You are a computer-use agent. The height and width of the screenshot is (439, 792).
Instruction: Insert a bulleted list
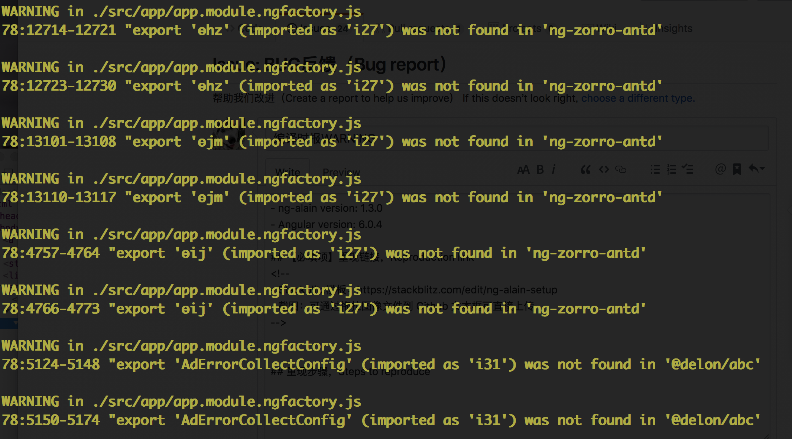[655, 170]
